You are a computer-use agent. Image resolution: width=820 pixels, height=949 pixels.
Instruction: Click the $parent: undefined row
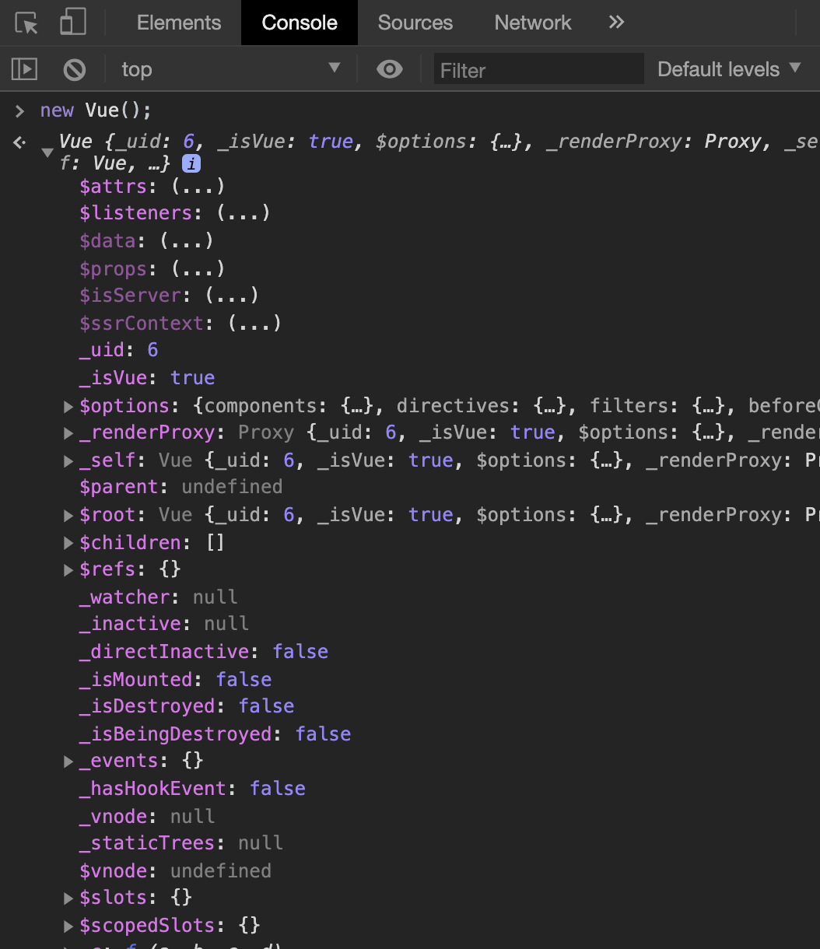pyautogui.click(x=181, y=487)
